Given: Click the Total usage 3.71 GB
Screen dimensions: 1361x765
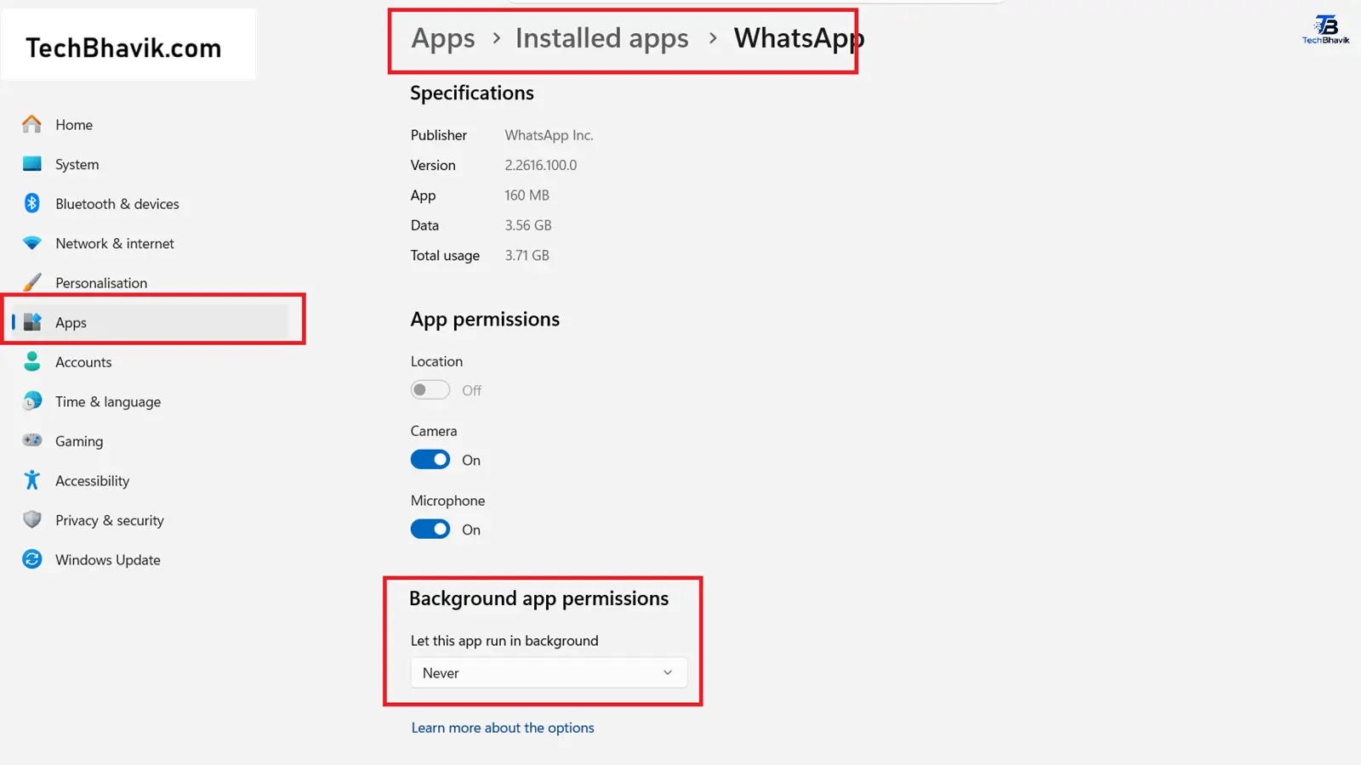Looking at the screenshot, I should (527, 255).
